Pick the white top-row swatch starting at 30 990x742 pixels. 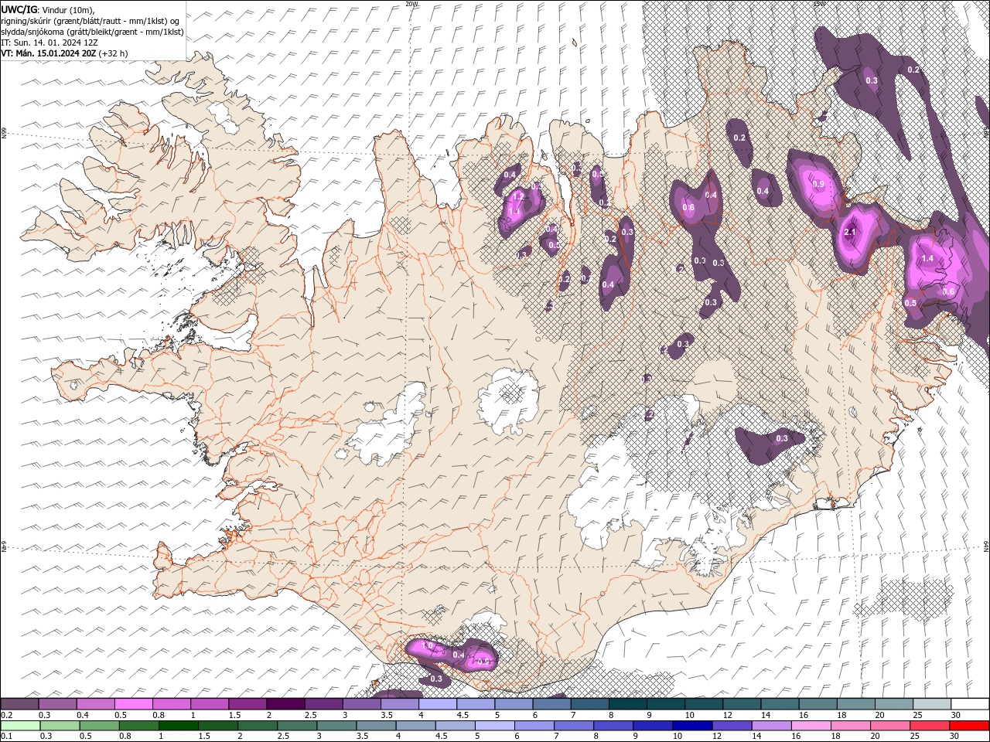[x=970, y=704]
